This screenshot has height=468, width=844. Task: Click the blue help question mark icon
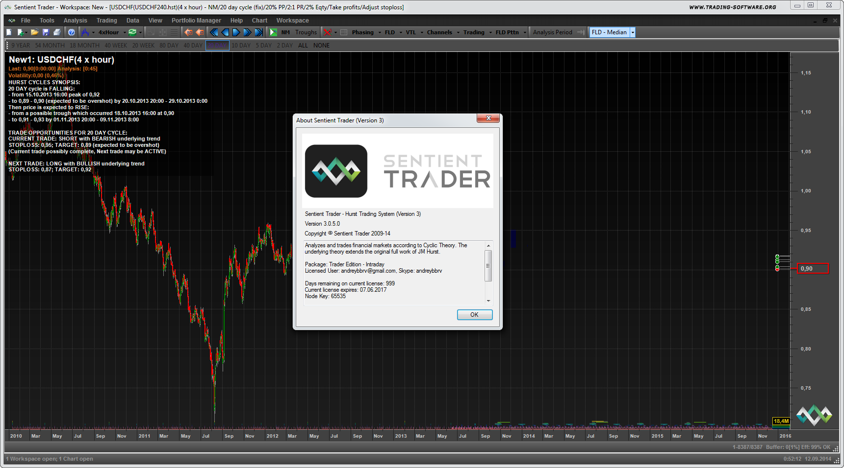(72, 32)
